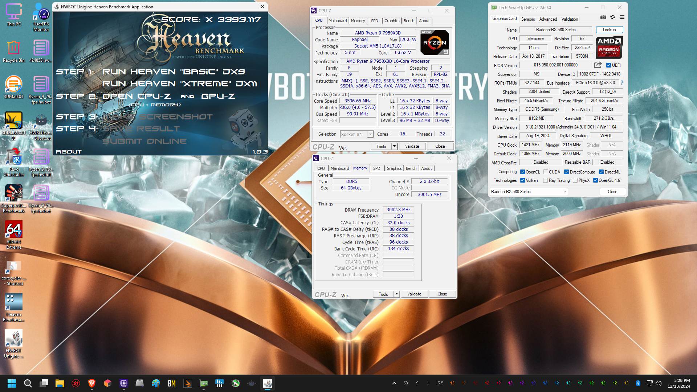
Task: Open This PC desktop icon
Action: 13,15
